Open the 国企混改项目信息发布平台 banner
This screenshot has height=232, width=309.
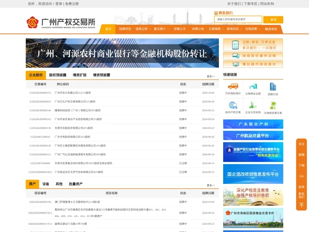(x=253, y=174)
